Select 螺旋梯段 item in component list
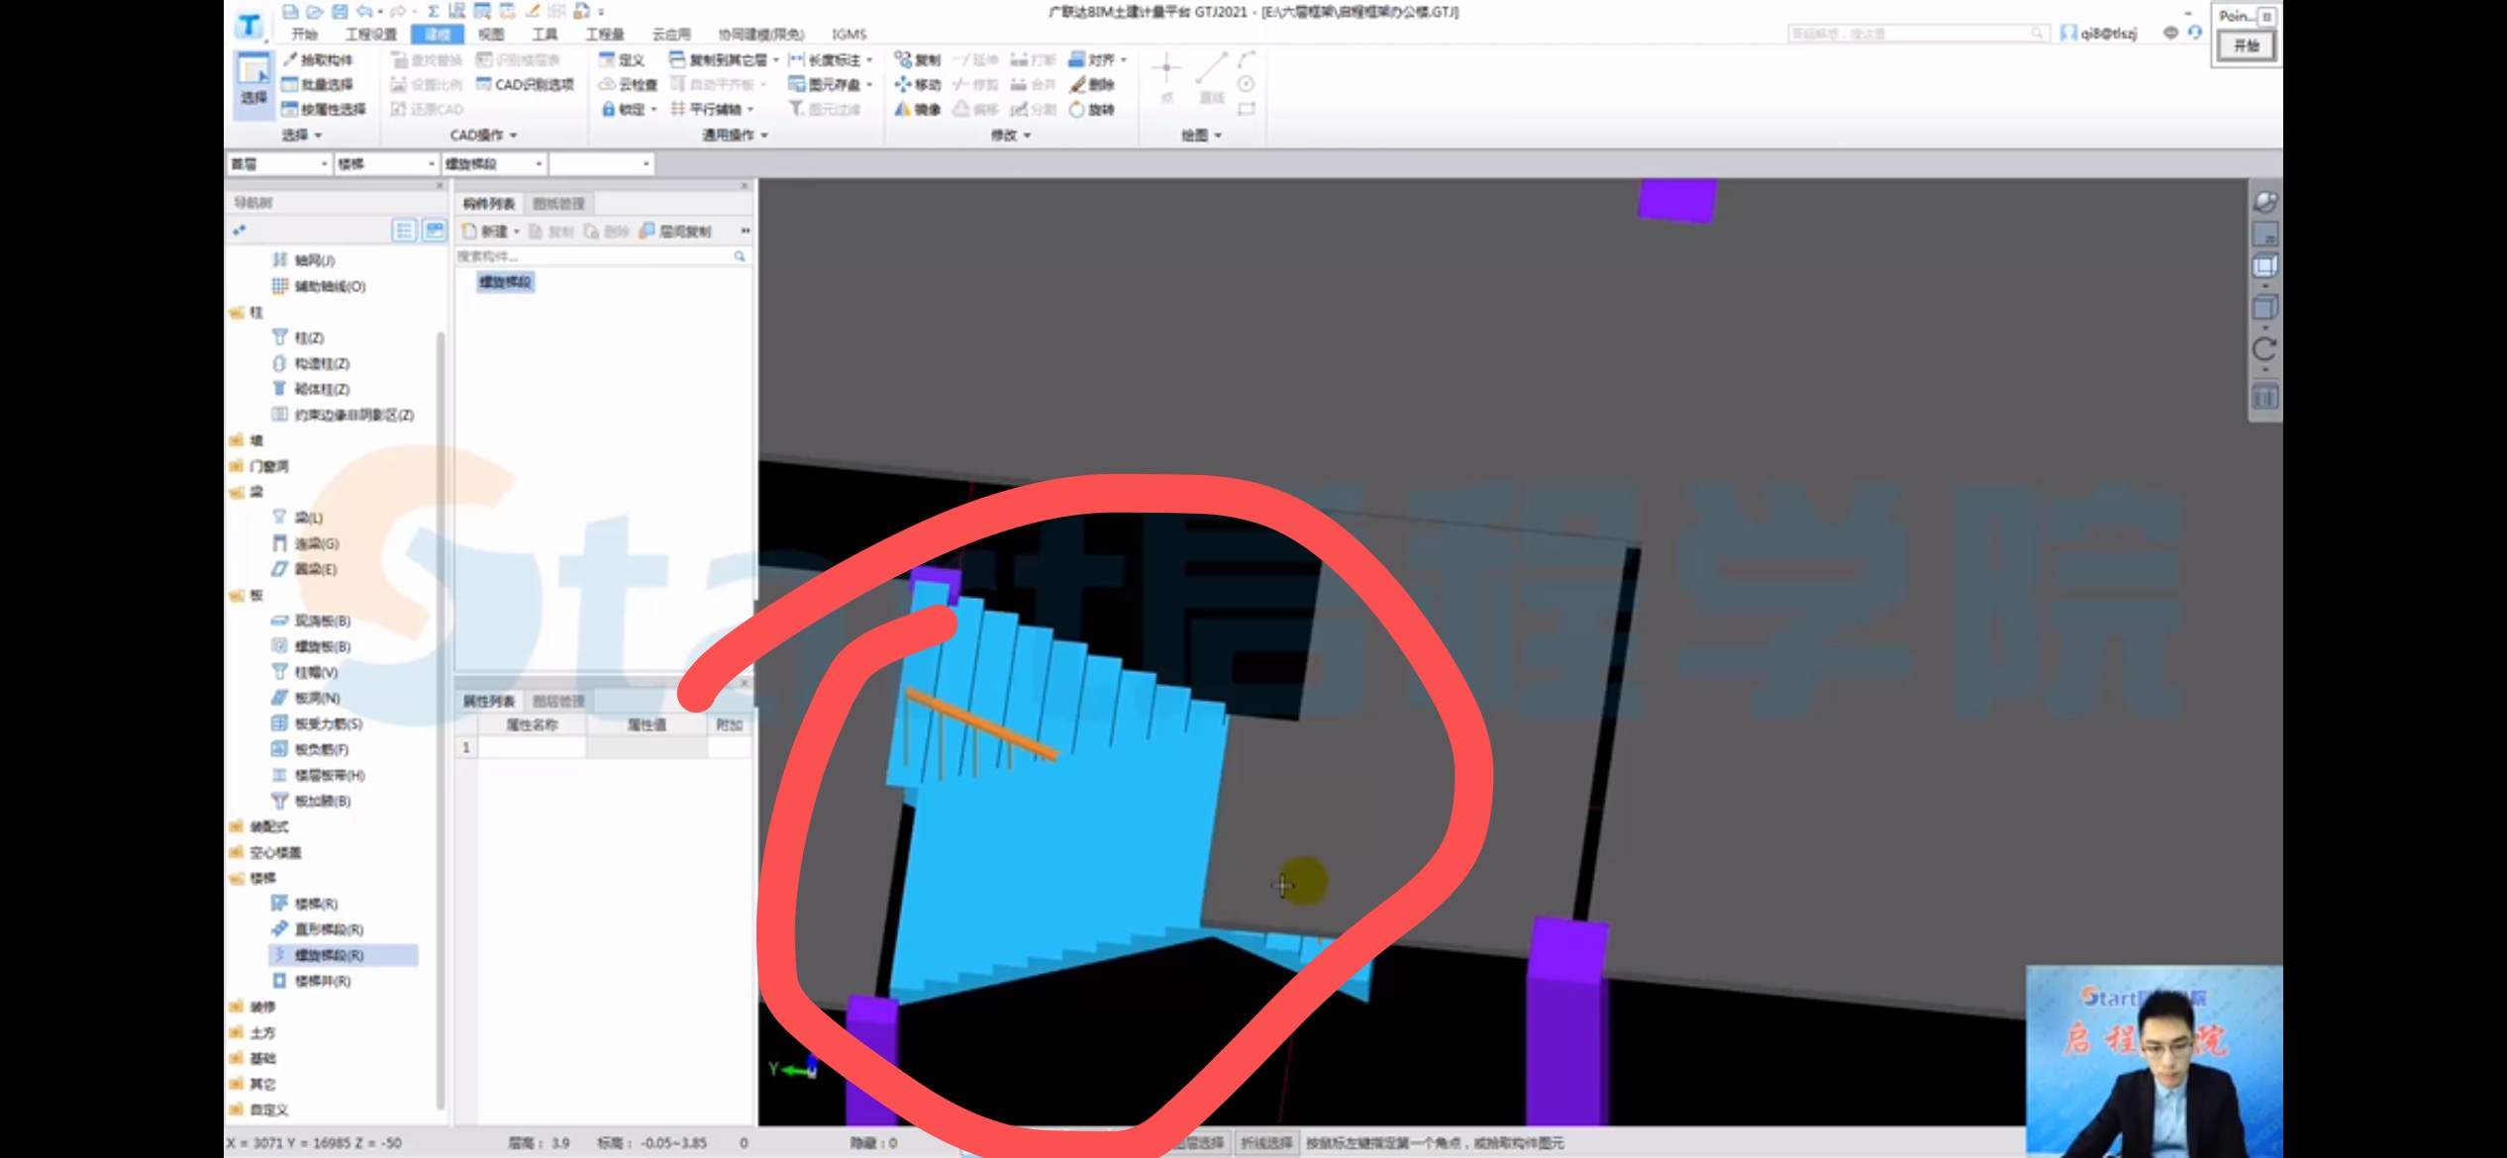Viewport: 2507px width, 1158px height. (505, 282)
